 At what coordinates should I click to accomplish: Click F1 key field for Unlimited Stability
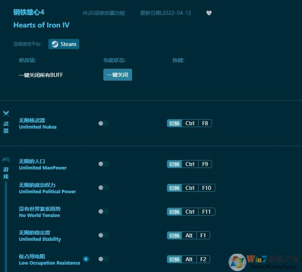click(x=203, y=236)
